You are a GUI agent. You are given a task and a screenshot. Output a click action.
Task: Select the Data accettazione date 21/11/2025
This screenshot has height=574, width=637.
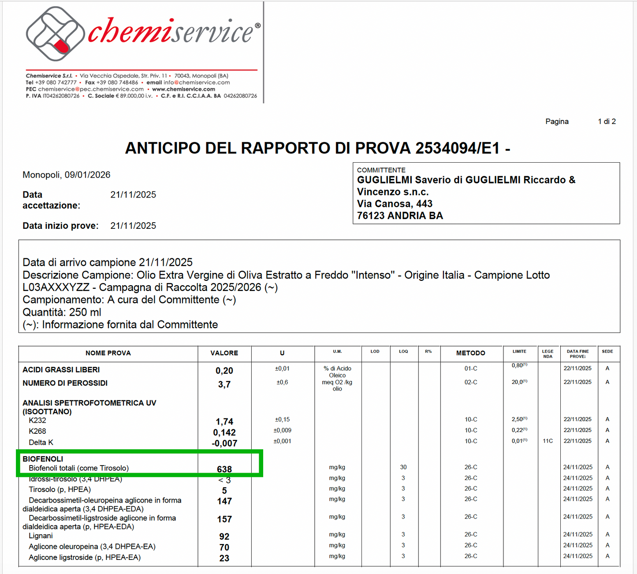[x=133, y=195]
